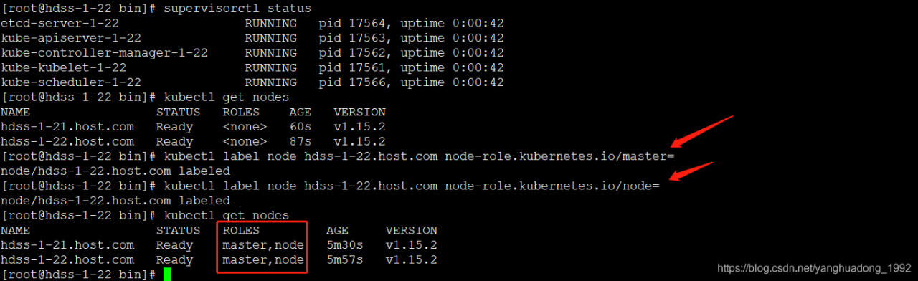The width and height of the screenshot is (918, 281).
Task: Click 'master,node' role for hdss-1-22.host.com
Action: (x=263, y=259)
